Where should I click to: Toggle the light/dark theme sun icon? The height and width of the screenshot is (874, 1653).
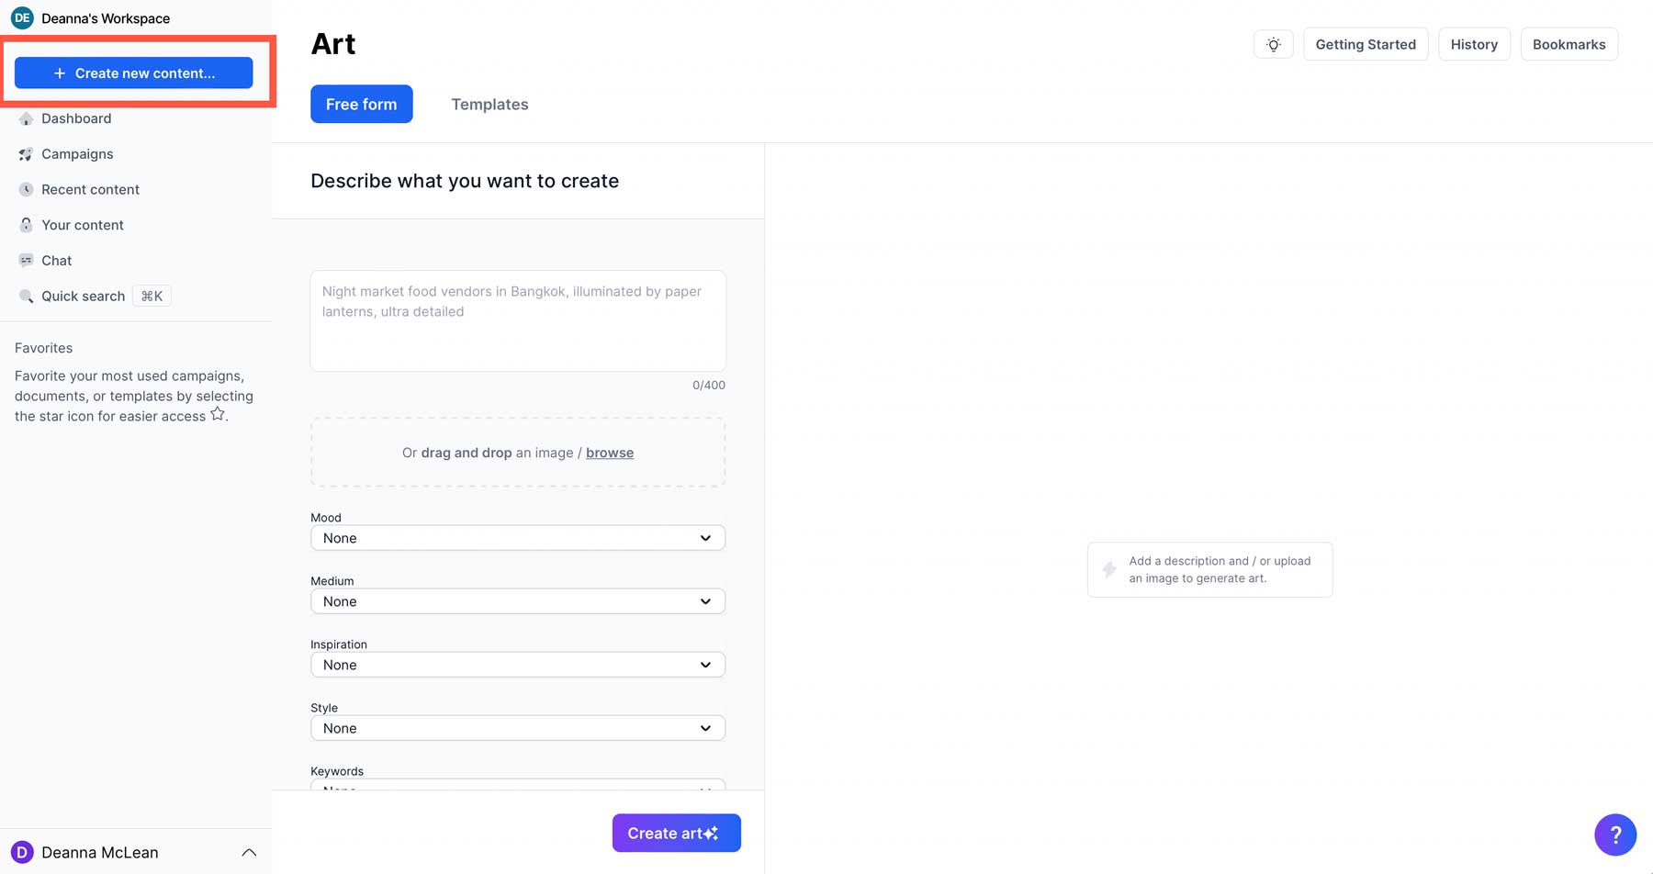coord(1273,43)
